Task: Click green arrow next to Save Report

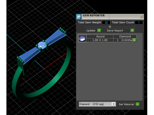Action: tap(133, 31)
